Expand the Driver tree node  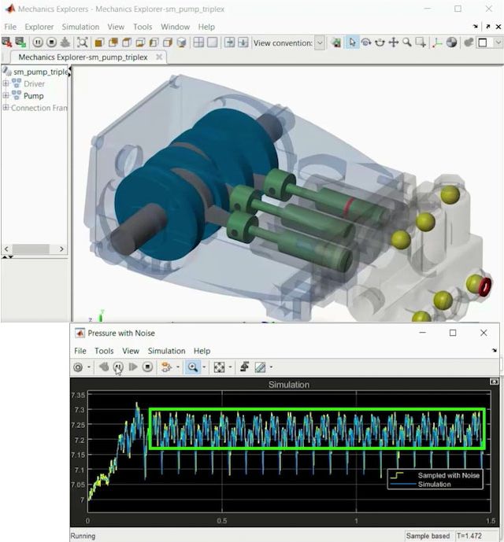click(6, 83)
